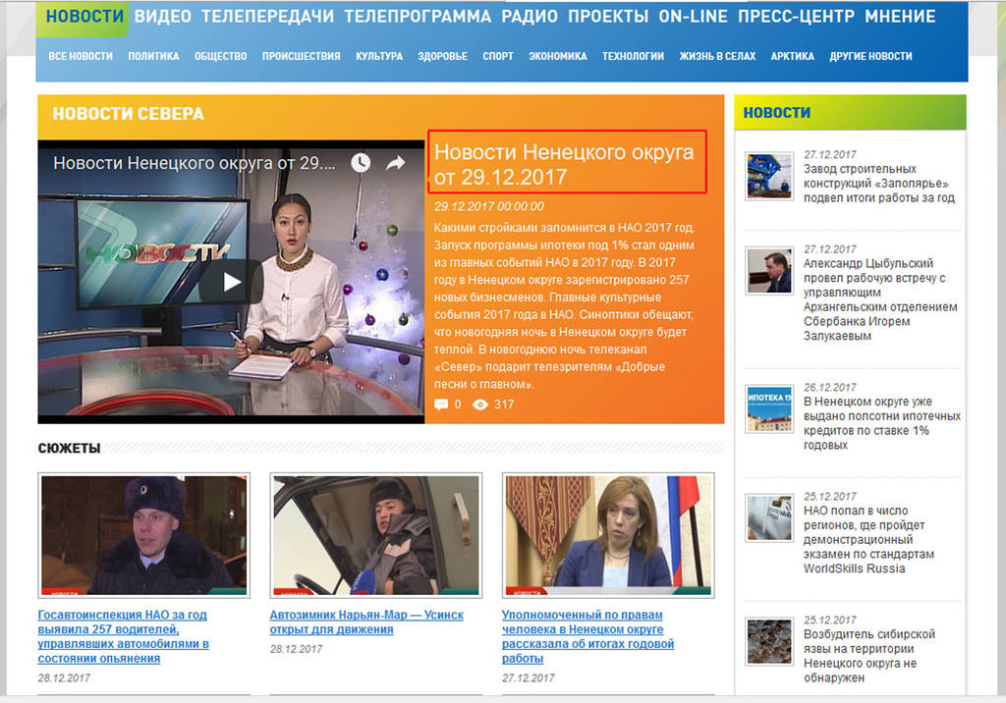Screen dimensions: 1006x703
Task: Click the comments bubble icon
Action: tap(441, 405)
